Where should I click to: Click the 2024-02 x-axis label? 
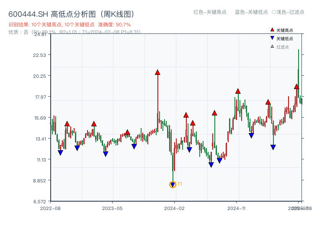point(174,208)
